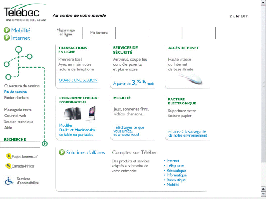Open the Soutien technique link

point(19,122)
